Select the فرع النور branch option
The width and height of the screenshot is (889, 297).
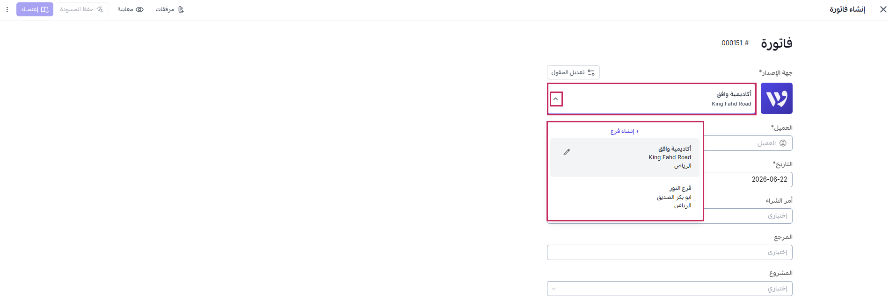coord(625,197)
